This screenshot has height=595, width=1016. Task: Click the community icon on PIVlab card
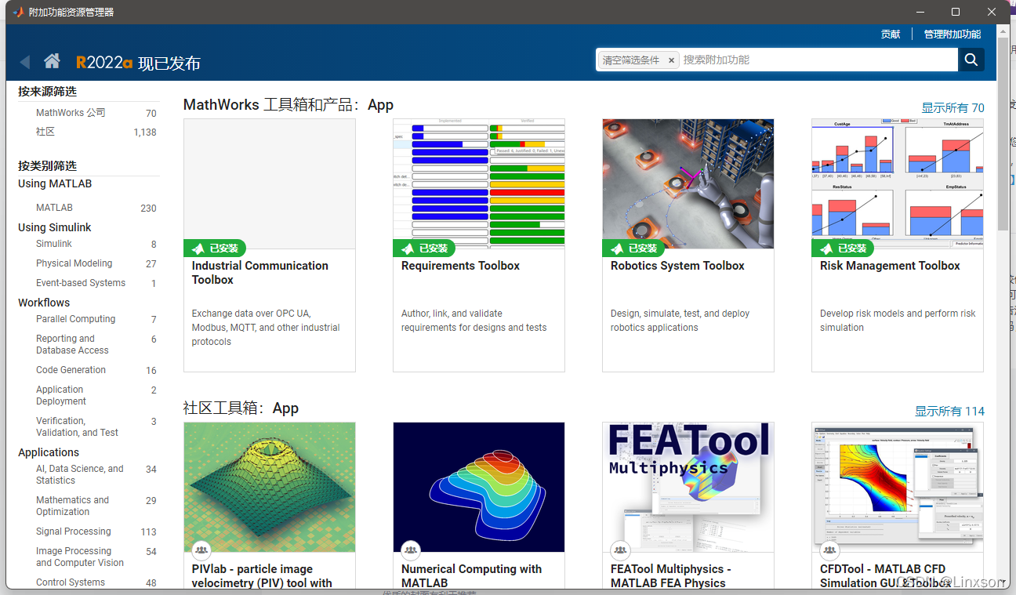point(201,550)
